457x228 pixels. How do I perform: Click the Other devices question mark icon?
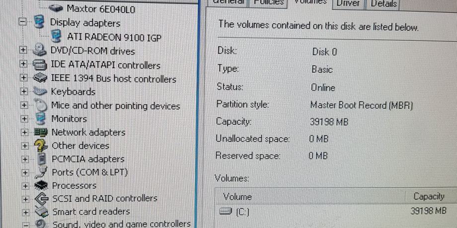coord(41,146)
